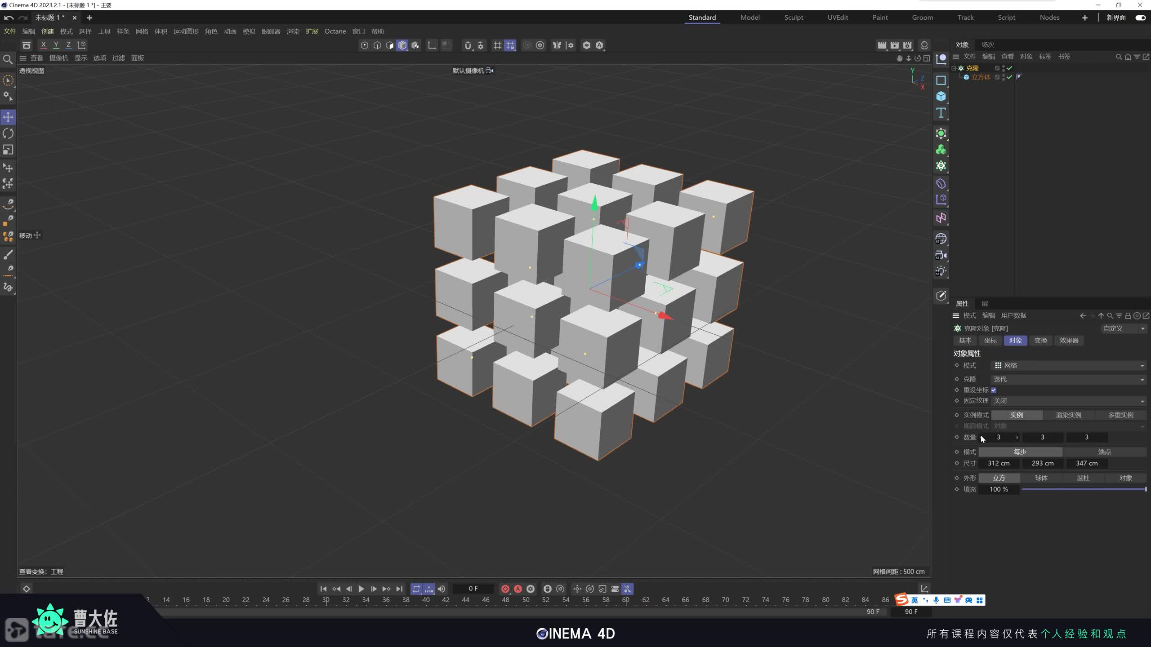
Task: Select the 球体 shape button
Action: 1041,478
